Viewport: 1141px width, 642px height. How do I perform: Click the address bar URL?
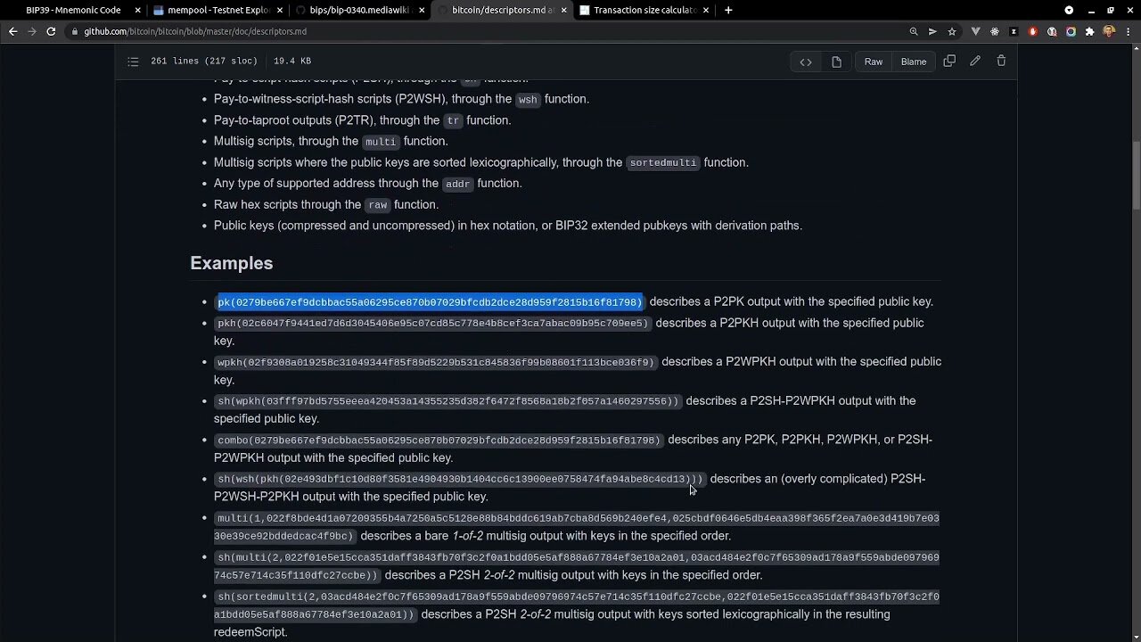click(x=195, y=31)
